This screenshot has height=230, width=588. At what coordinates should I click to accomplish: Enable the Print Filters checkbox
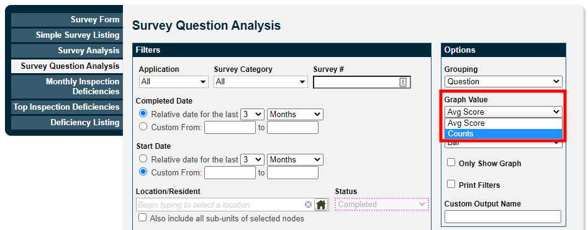[x=451, y=184]
